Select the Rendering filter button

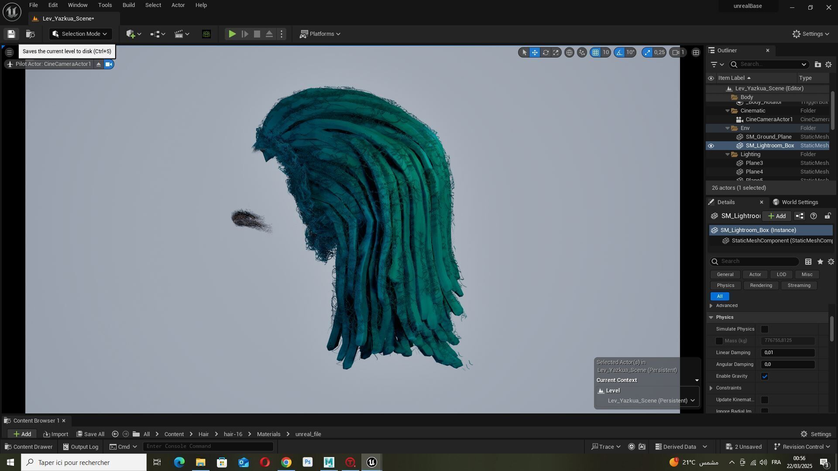[x=761, y=286]
